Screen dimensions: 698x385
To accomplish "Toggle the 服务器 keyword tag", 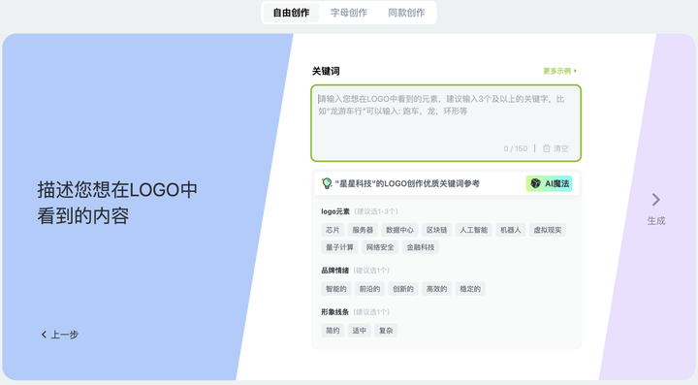I will coord(363,230).
